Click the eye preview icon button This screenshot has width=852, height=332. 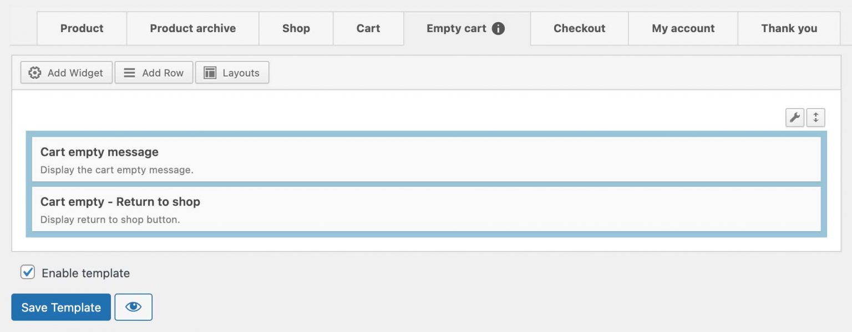133,307
